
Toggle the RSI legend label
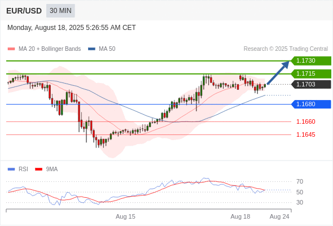click(x=23, y=169)
